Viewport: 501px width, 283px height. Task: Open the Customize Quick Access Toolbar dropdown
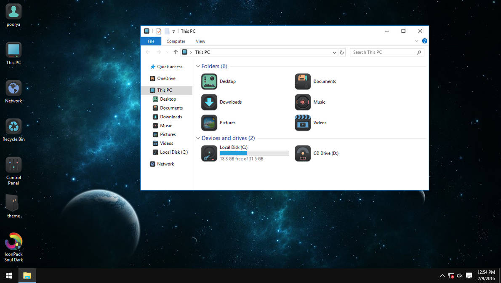pos(173,31)
